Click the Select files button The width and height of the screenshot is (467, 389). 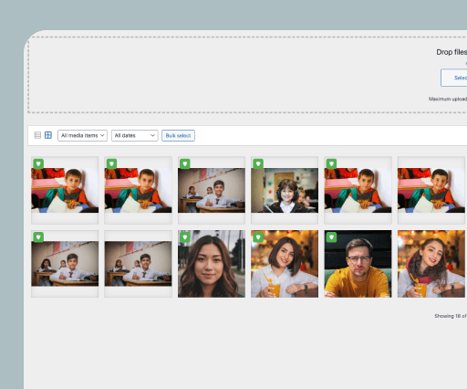click(454, 78)
